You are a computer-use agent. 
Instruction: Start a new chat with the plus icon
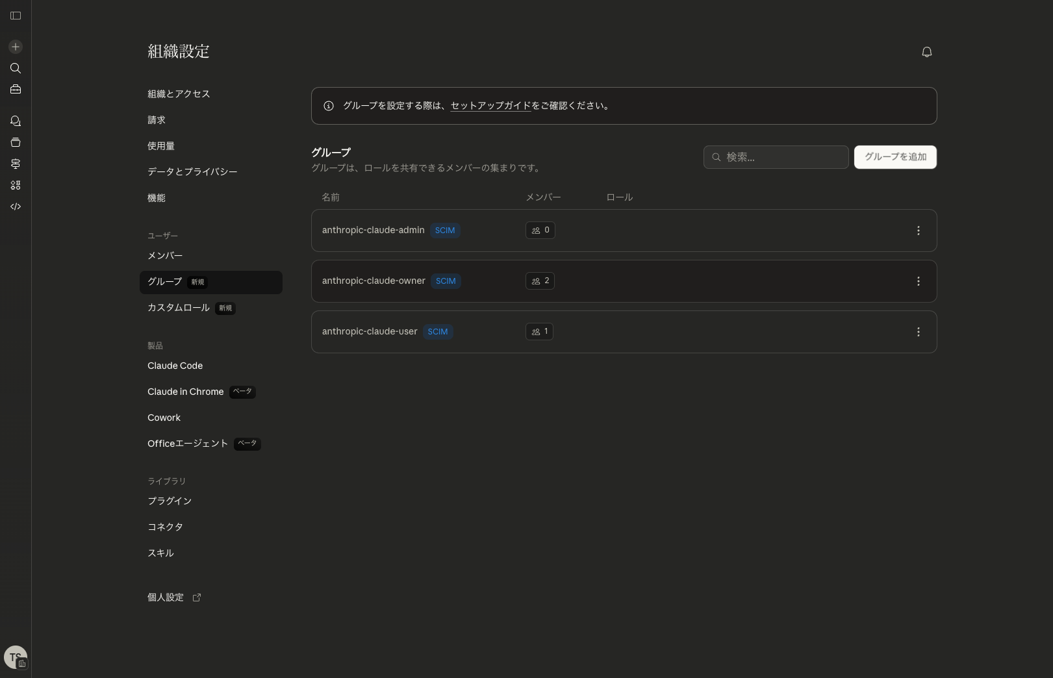[x=16, y=47]
